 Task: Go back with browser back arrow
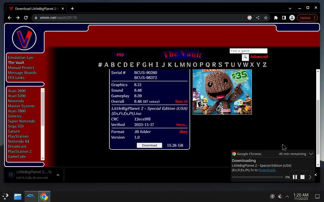click(10, 18)
